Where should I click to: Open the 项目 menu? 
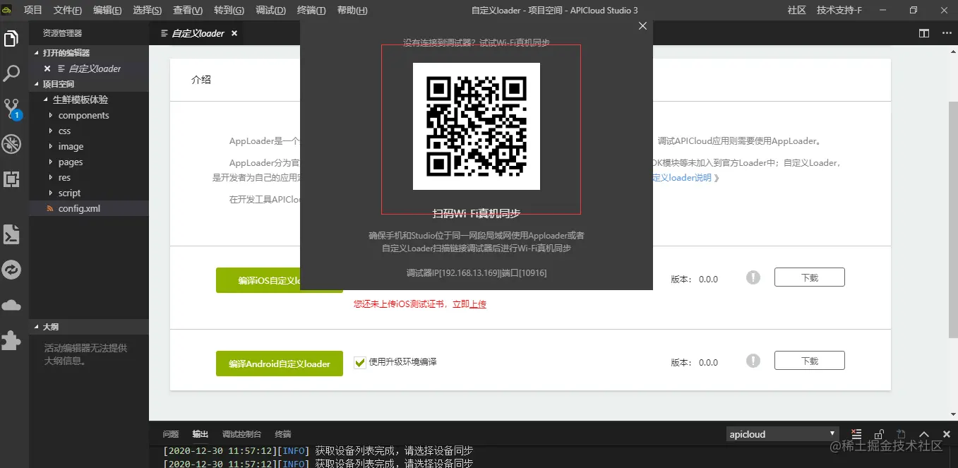click(33, 10)
